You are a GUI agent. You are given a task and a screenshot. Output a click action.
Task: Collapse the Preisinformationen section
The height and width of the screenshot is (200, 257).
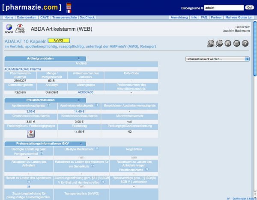[x=79, y=100]
